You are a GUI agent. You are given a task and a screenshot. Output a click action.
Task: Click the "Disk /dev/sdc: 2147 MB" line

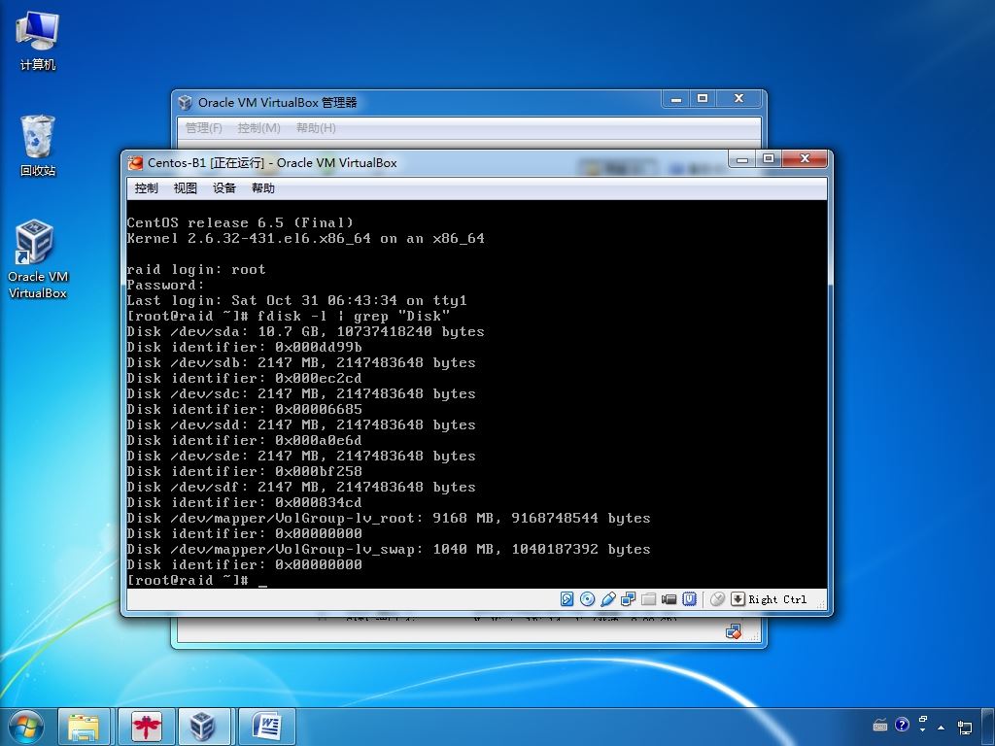(301, 394)
